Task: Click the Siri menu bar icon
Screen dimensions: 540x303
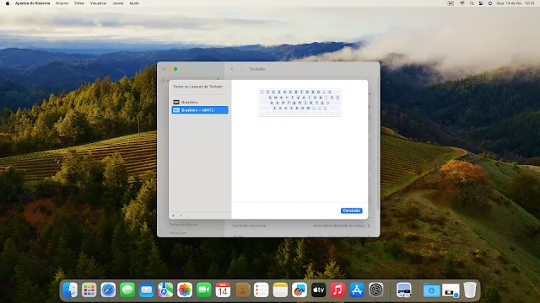Action: [x=490, y=3]
